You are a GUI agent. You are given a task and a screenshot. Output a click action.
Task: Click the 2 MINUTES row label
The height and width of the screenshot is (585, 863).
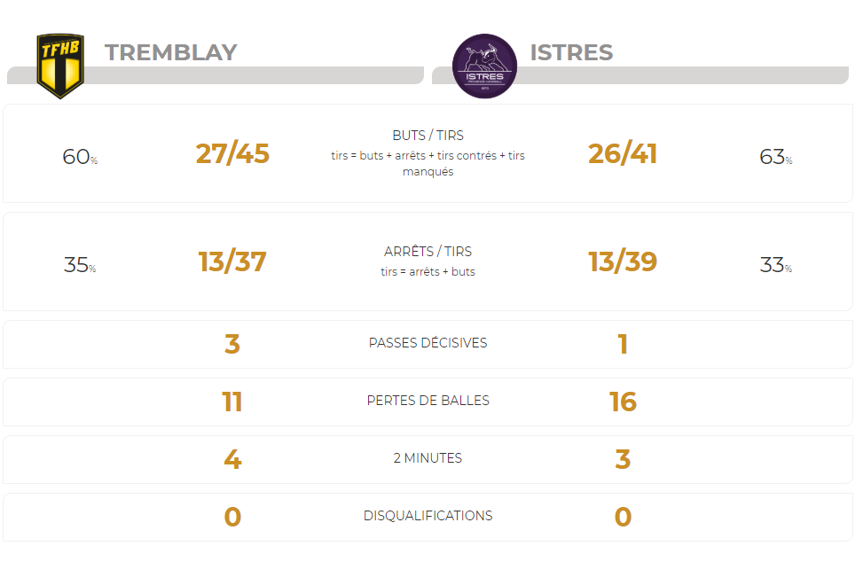click(x=428, y=458)
